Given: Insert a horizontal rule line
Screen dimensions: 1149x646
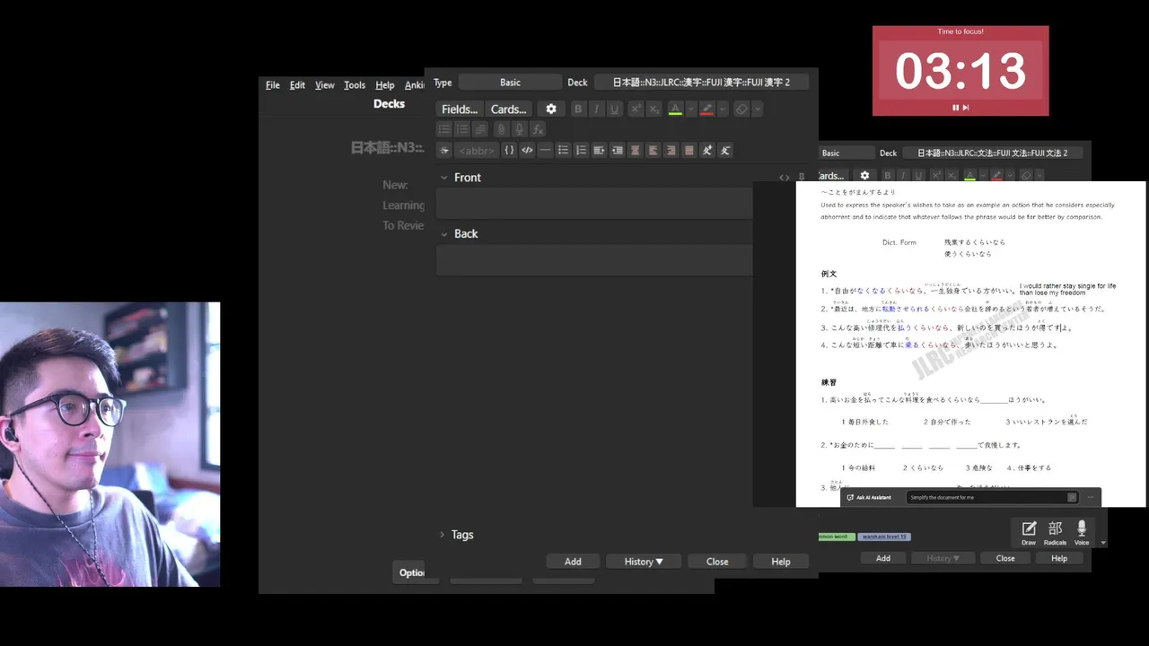Looking at the screenshot, I should (545, 150).
